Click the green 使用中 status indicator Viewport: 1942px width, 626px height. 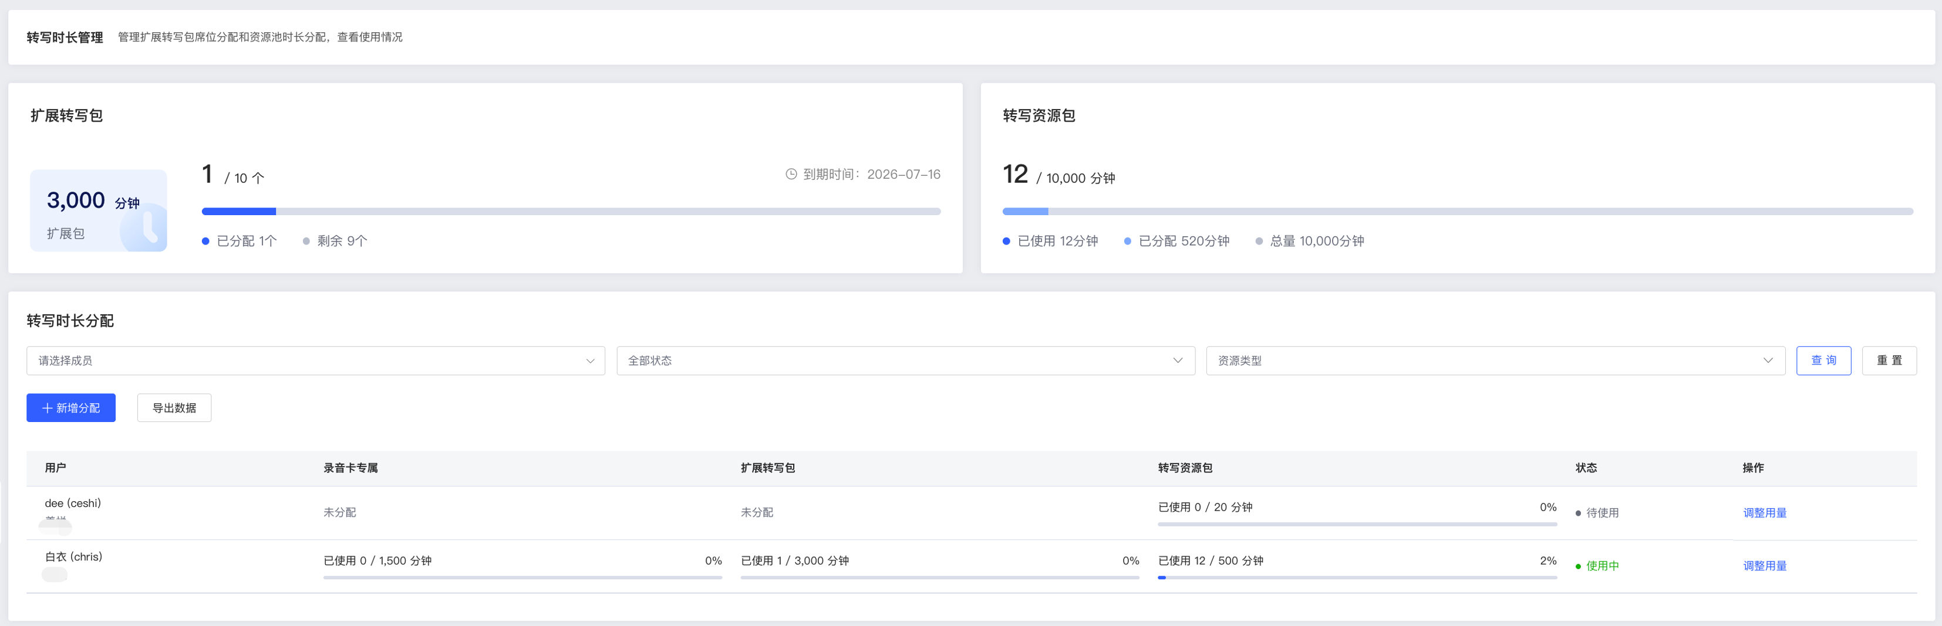(1597, 566)
